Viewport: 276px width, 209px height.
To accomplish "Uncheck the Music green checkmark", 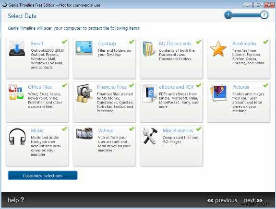I will click(64, 129).
